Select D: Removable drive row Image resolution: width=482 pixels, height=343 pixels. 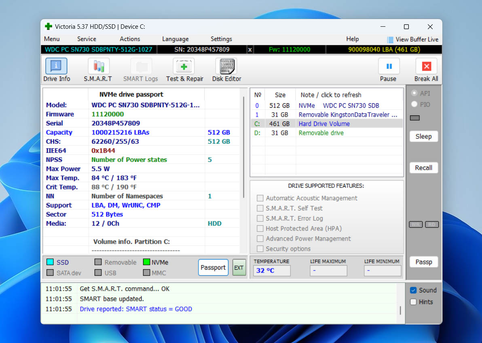(x=327, y=133)
